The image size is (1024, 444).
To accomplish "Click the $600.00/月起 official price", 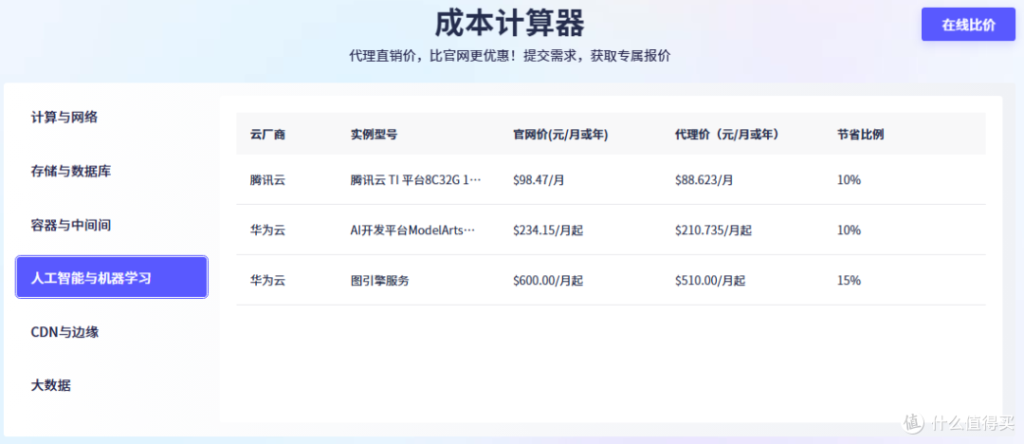I will pos(548,281).
